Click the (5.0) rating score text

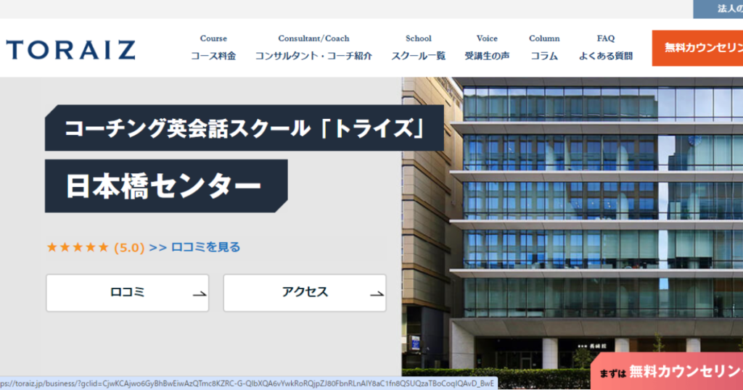tap(129, 247)
